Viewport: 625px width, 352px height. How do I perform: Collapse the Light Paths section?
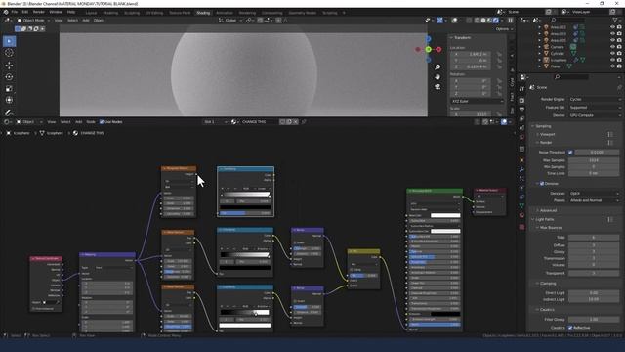click(x=544, y=219)
